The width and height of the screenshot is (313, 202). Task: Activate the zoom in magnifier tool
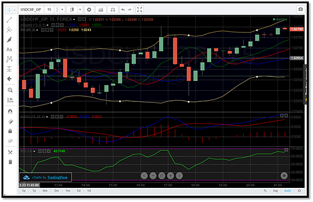coord(10,90)
